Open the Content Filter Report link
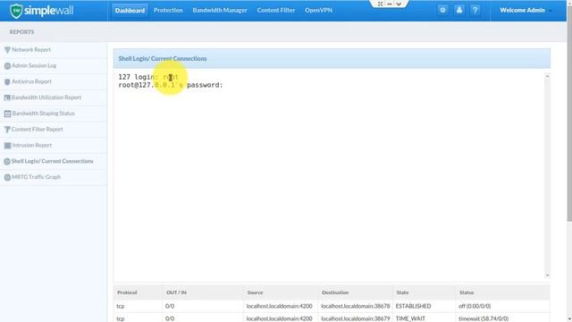The width and height of the screenshot is (572, 322). pyautogui.click(x=38, y=129)
